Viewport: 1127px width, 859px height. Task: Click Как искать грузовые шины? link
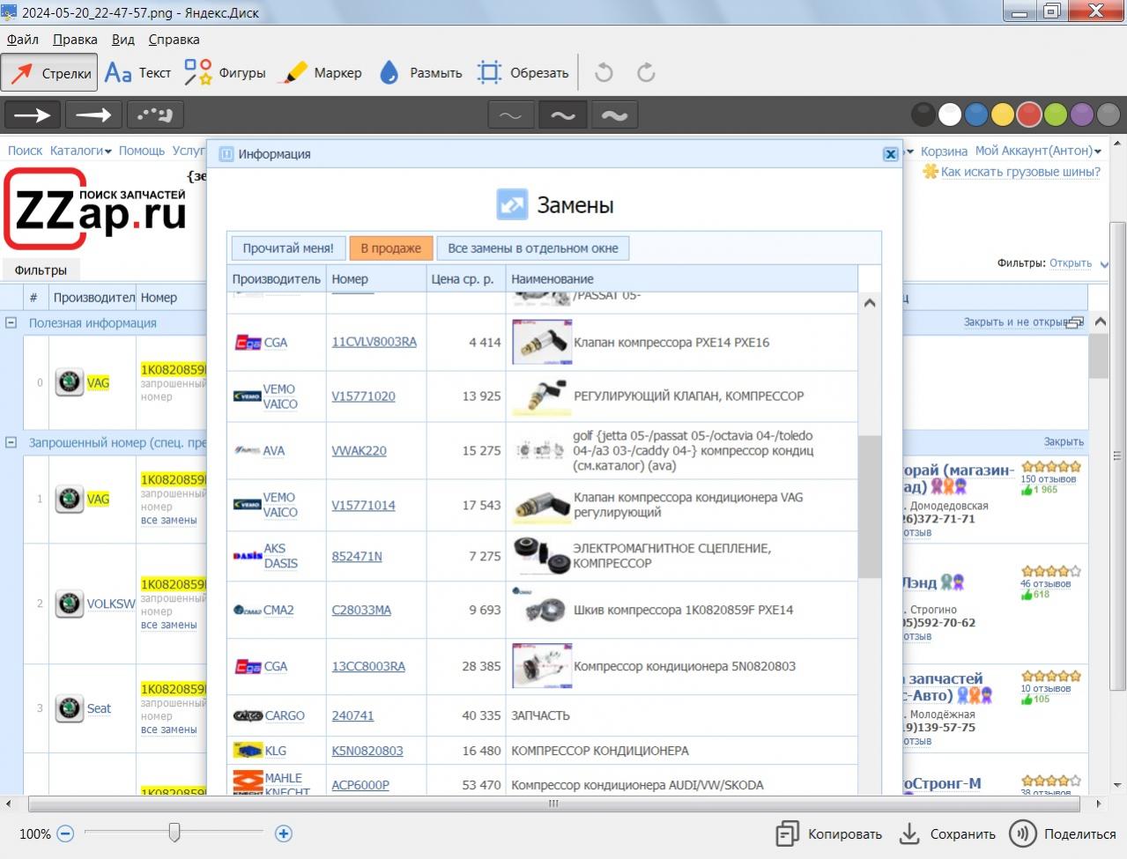coord(1020,172)
